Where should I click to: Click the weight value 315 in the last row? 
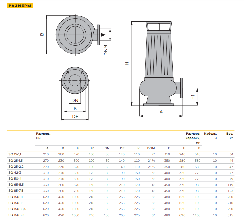click(x=229, y=215)
